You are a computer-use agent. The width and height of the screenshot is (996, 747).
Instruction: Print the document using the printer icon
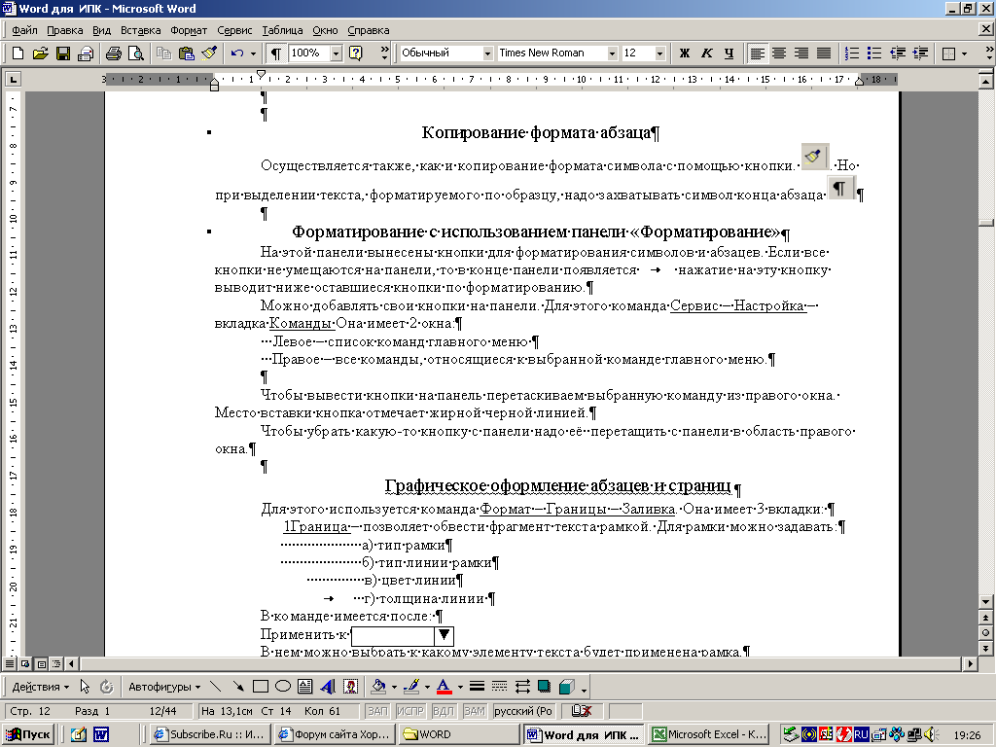click(113, 53)
